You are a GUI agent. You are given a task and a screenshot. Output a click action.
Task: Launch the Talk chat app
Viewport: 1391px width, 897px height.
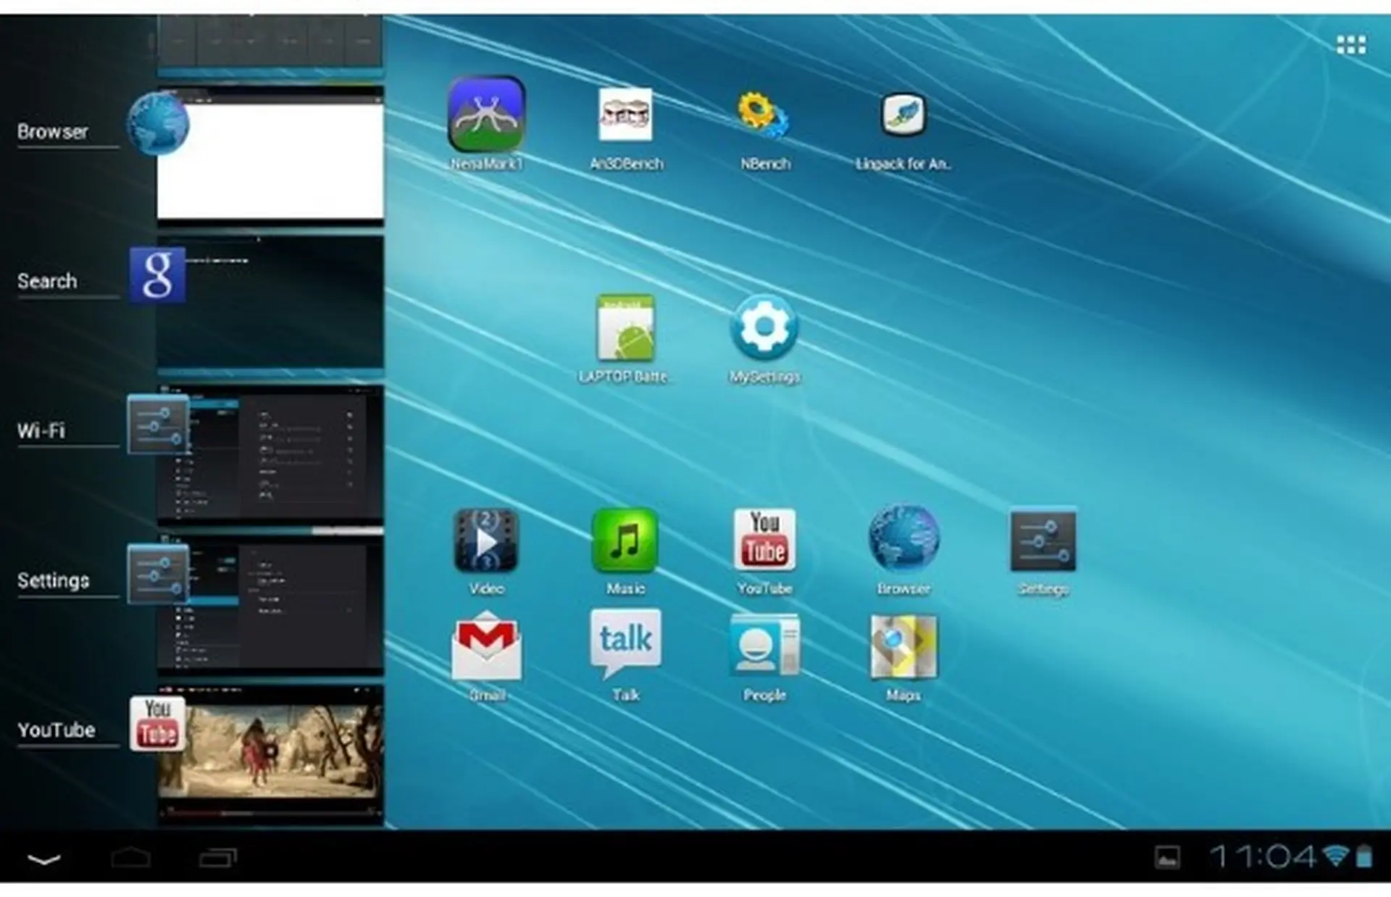[625, 644]
